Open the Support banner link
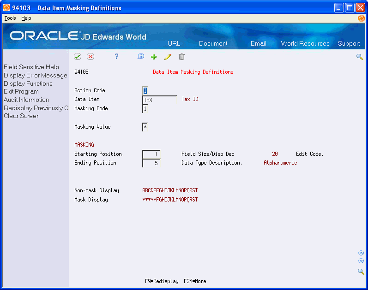 pyautogui.click(x=349, y=44)
